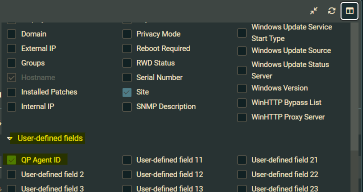This screenshot has width=363, height=192.
Task: Collapse the User-defined fields section
Action: pyautogui.click(x=9, y=138)
